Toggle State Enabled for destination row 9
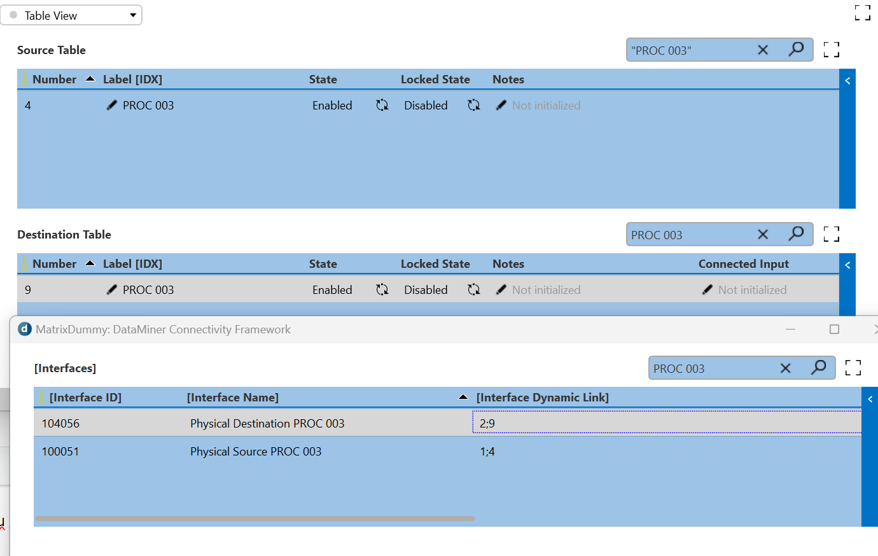The width and height of the screenshot is (878, 556). coord(382,289)
